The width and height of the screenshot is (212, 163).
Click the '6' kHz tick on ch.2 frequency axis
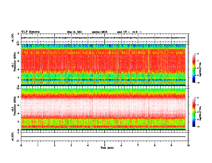19,105
